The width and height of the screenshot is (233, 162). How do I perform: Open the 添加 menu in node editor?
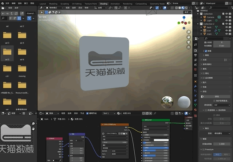point(76,113)
